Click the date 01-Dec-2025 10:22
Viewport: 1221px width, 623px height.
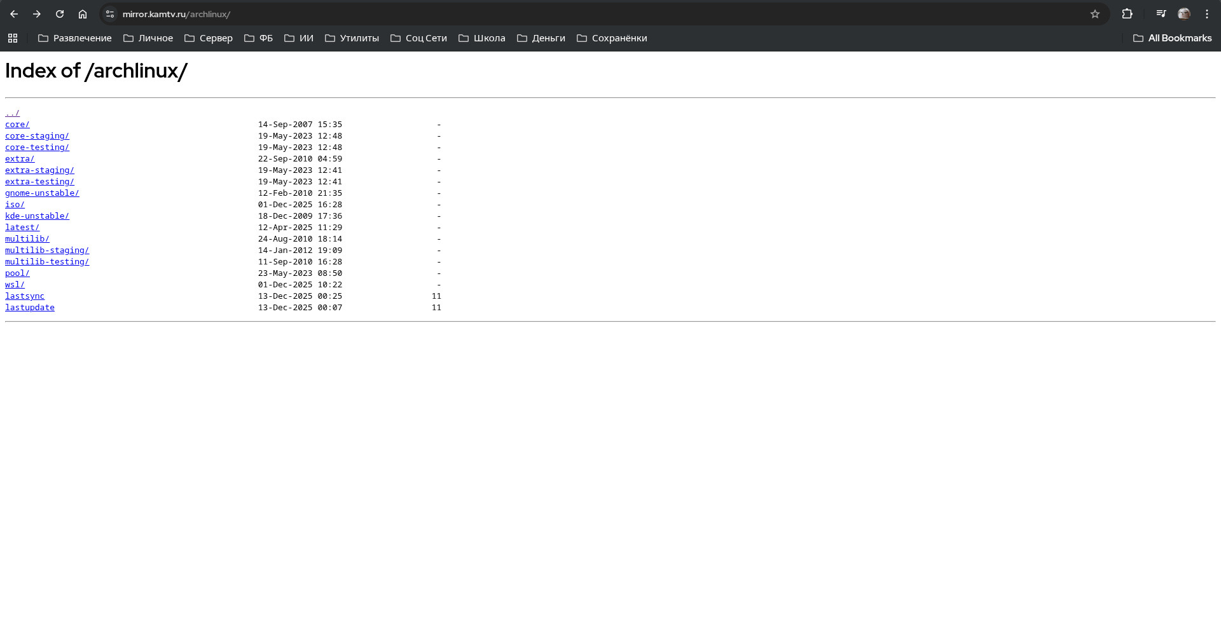click(300, 285)
